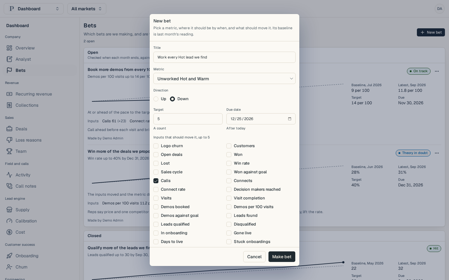The height and width of the screenshot is (280, 449).
Task: Navigate to Deals
Action: 40,129
